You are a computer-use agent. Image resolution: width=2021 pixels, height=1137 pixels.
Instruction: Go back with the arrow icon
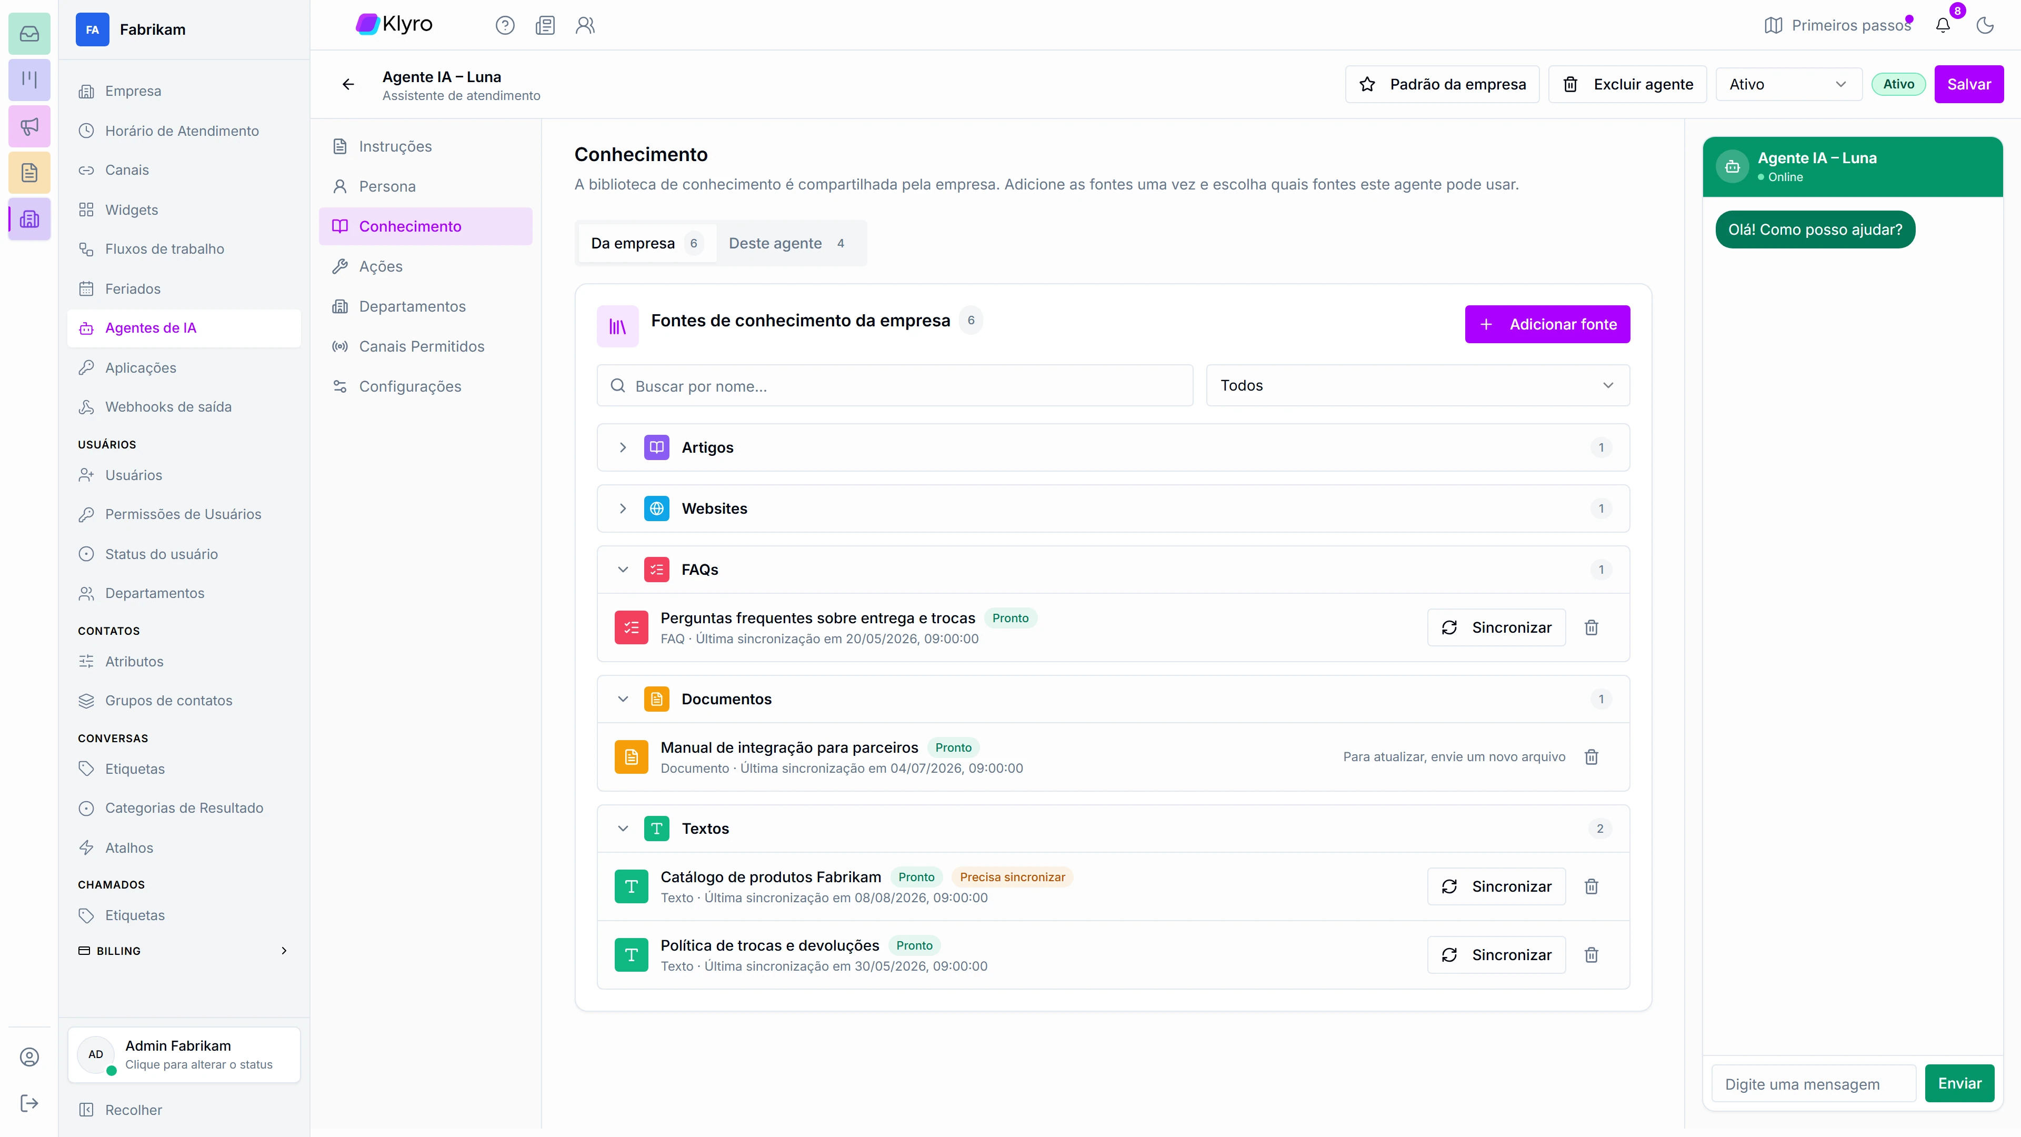tap(348, 84)
